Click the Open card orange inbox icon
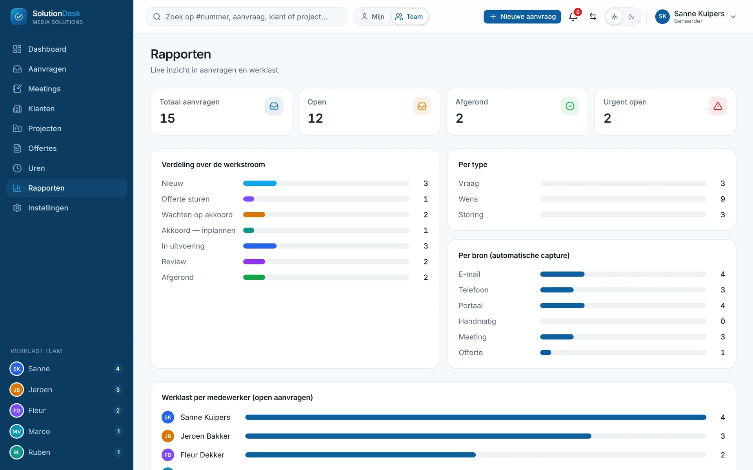Viewport: 753px width, 470px height. (x=422, y=106)
